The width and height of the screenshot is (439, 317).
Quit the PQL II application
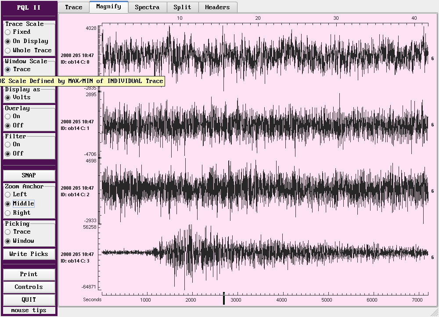[29, 300]
